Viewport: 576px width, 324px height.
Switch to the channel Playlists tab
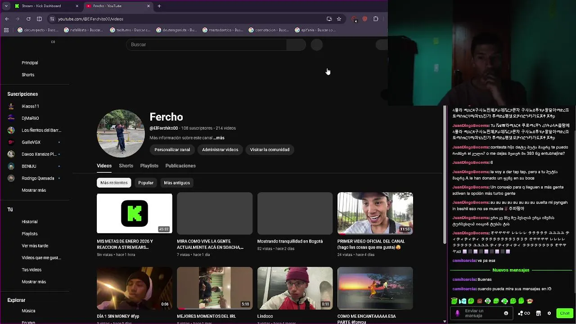click(x=149, y=166)
